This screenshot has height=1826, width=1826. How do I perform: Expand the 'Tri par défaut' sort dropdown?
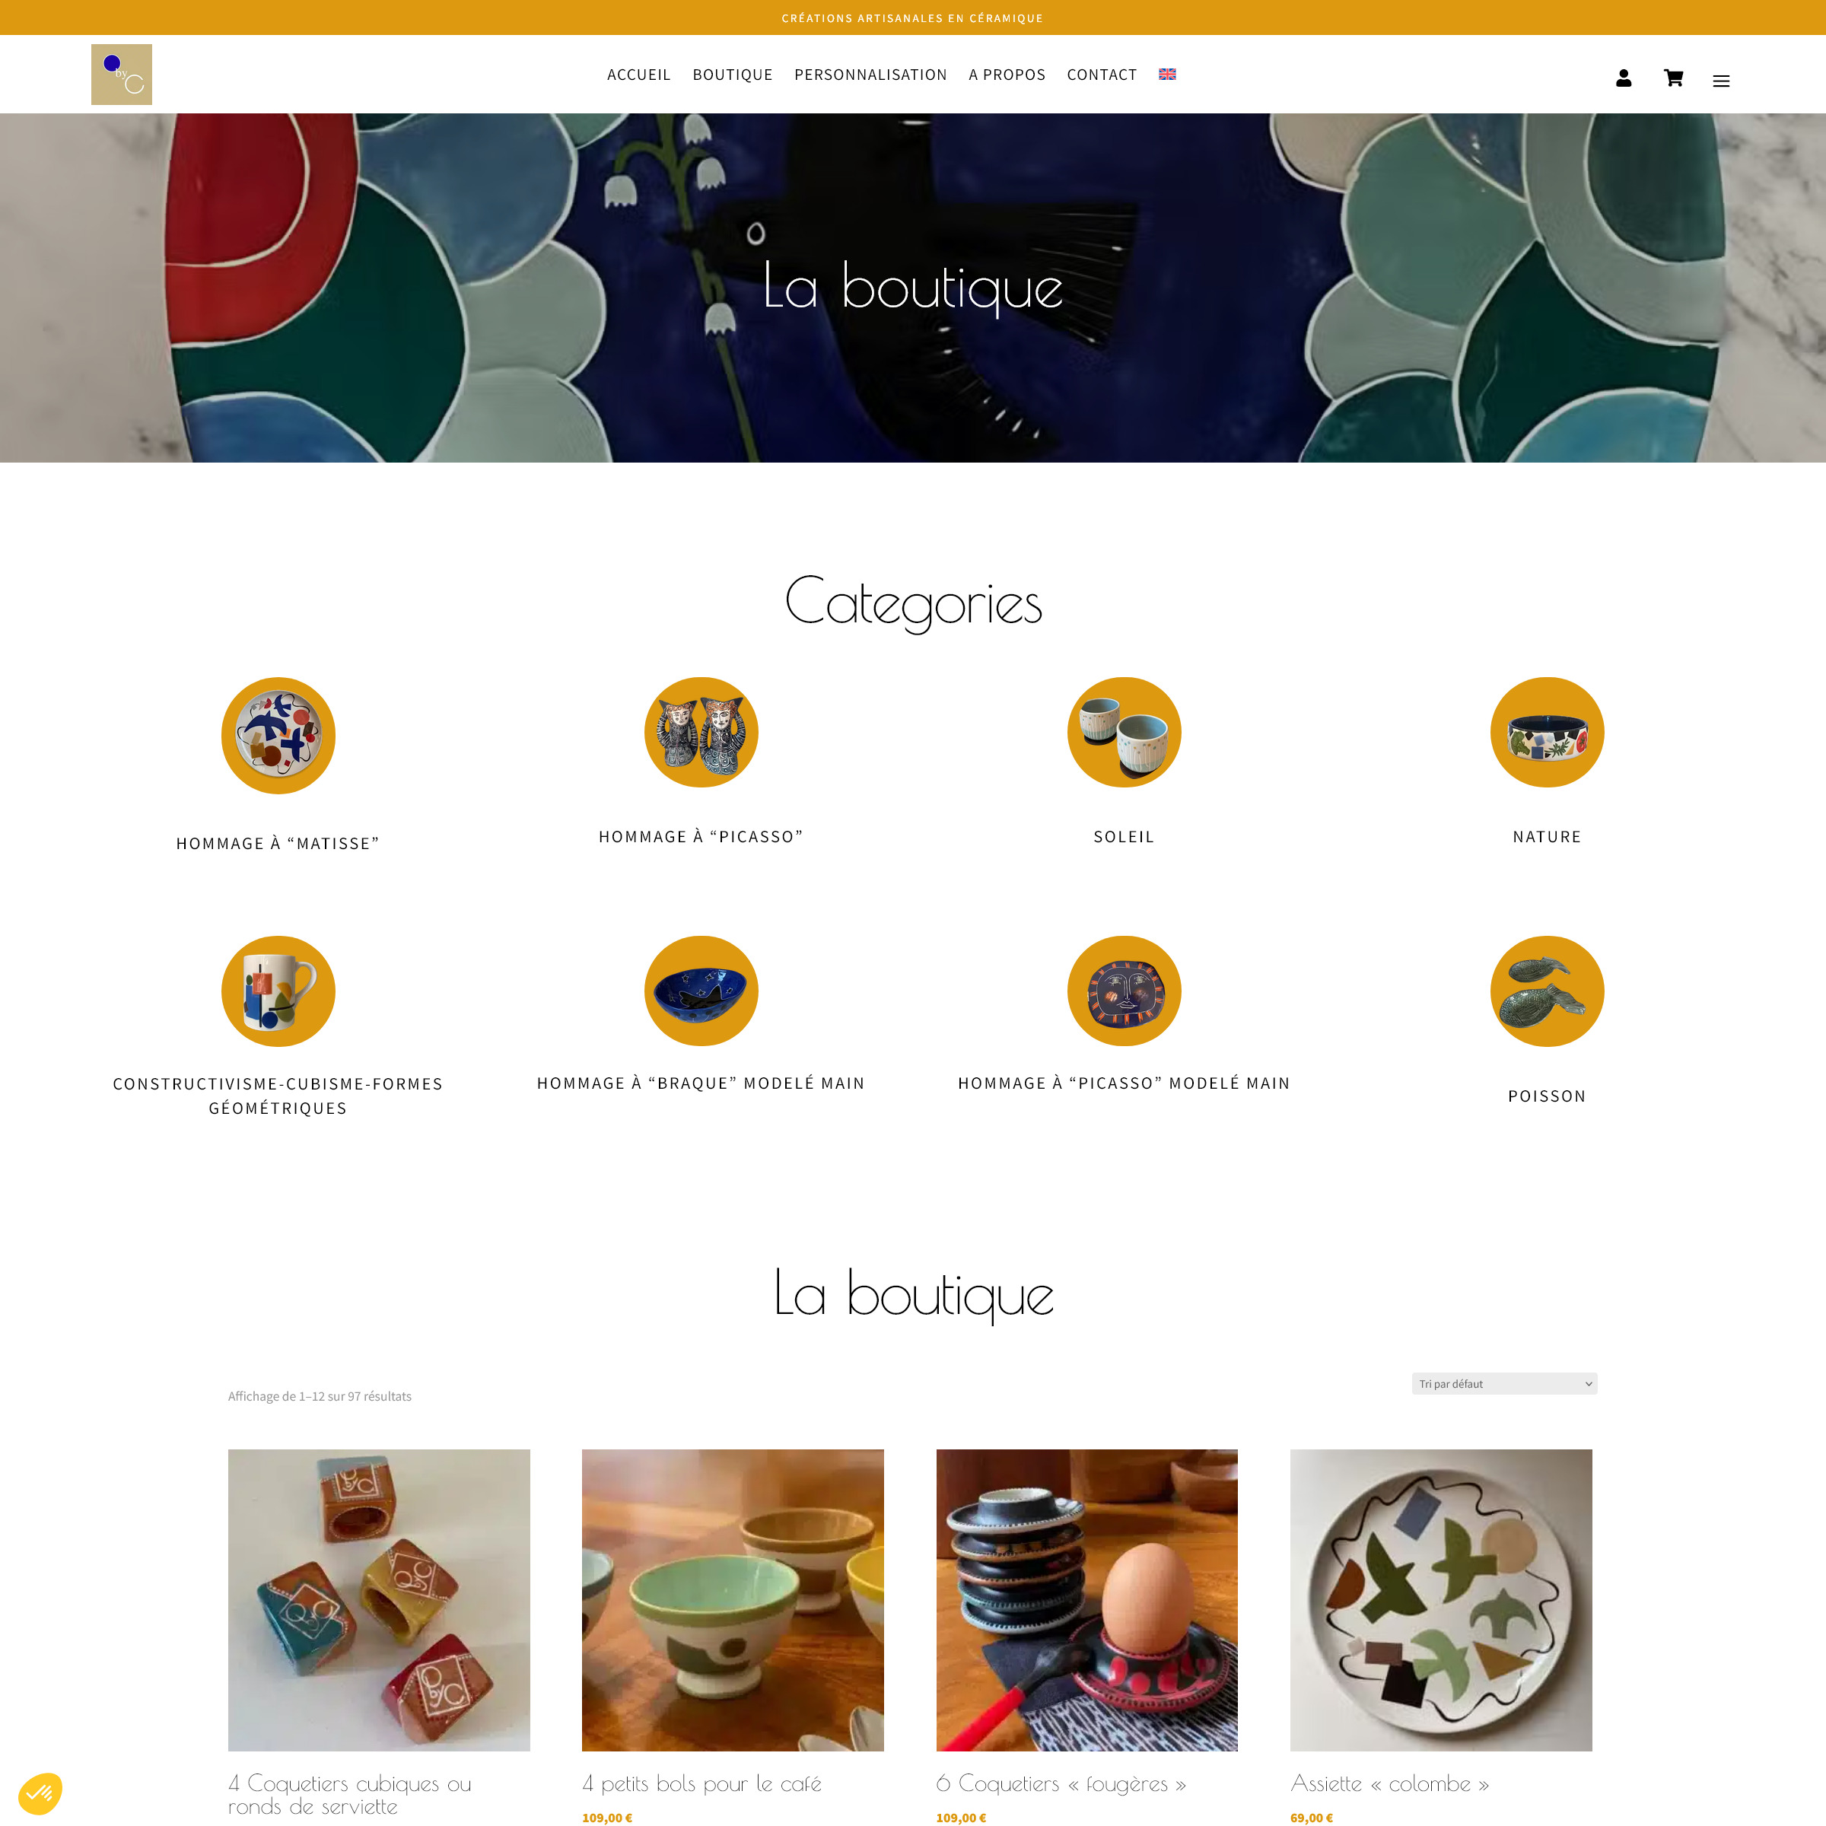(x=1503, y=1384)
